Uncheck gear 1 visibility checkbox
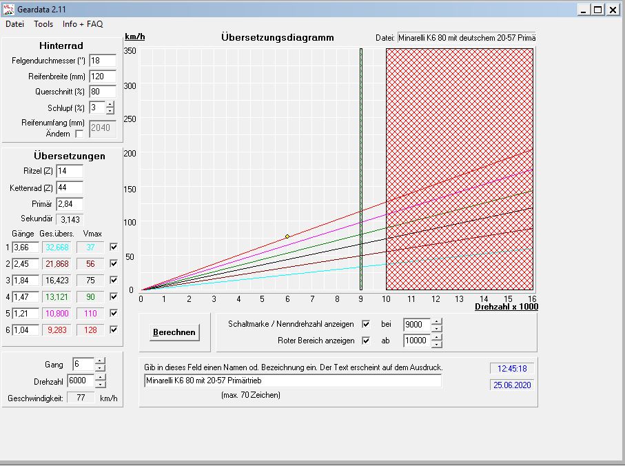 click(114, 247)
